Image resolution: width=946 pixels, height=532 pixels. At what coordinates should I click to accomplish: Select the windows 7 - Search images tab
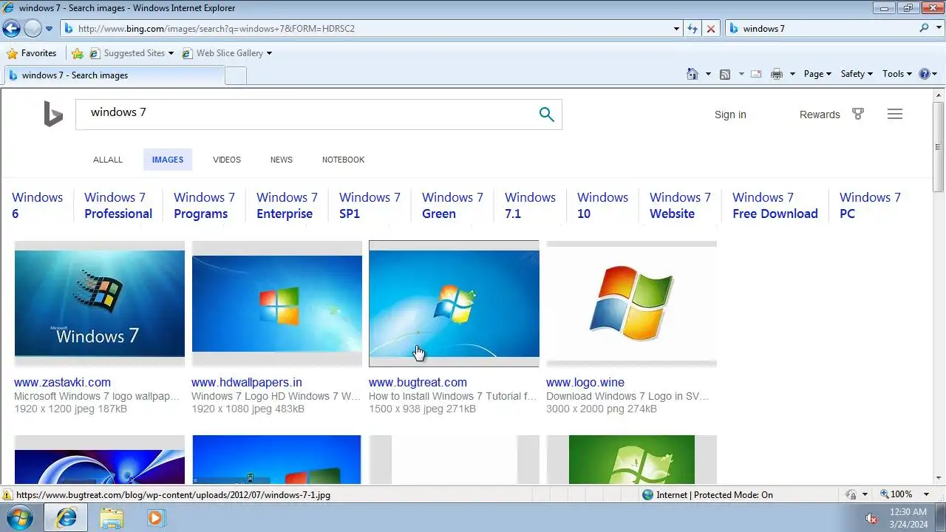tap(115, 75)
